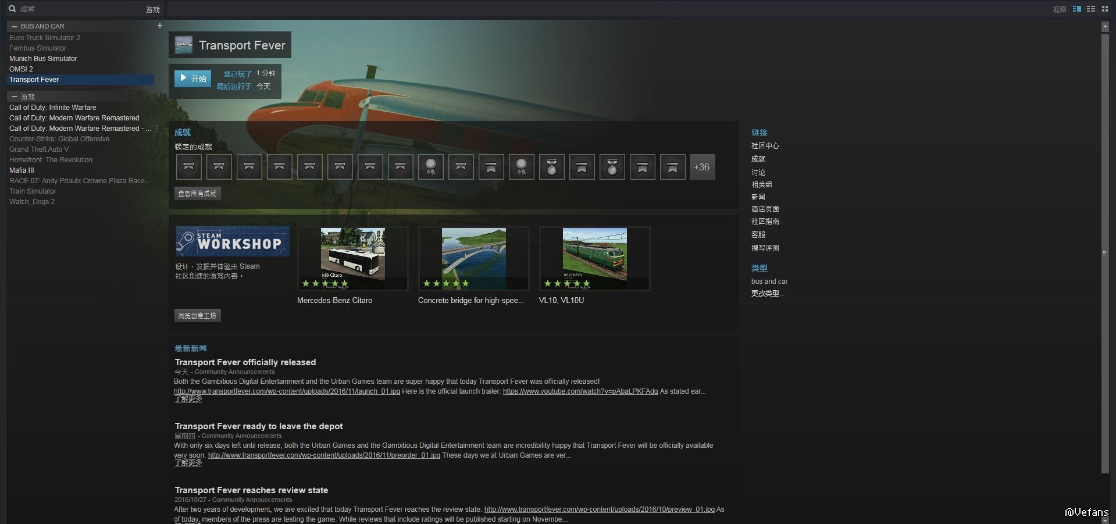This screenshot has height=524, width=1116.
Task: Open the 撰写评测 link
Action: 765,248
